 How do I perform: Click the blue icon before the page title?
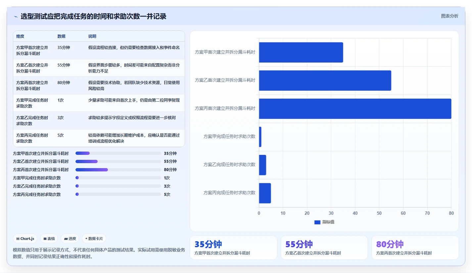(16, 17)
